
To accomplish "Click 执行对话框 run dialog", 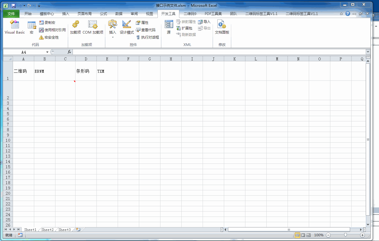I will 147,37.
